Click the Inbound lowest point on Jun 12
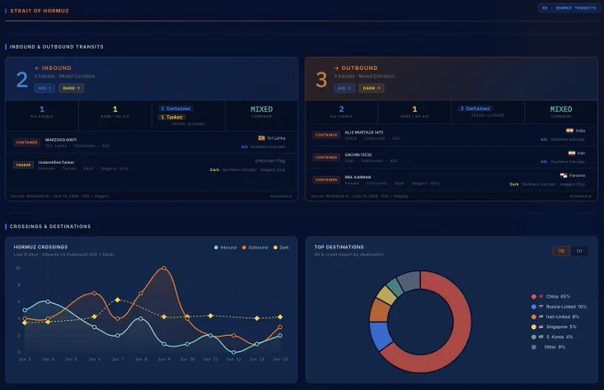The width and height of the screenshot is (604, 390). tap(234, 353)
